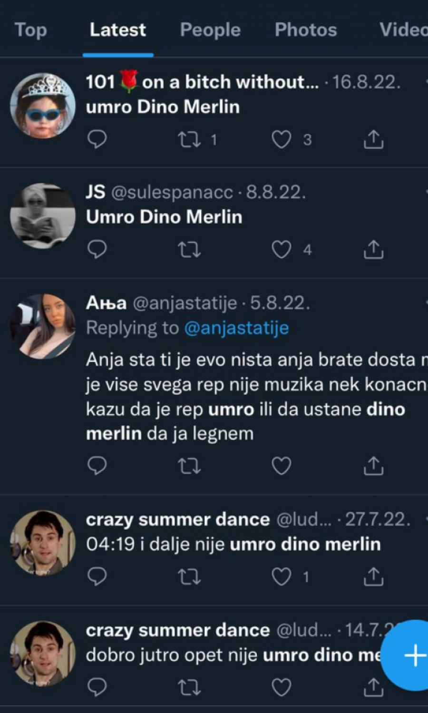Share the "04:19 i dalje nije" tweet
Screen dimensions: 428x713
click(373, 576)
